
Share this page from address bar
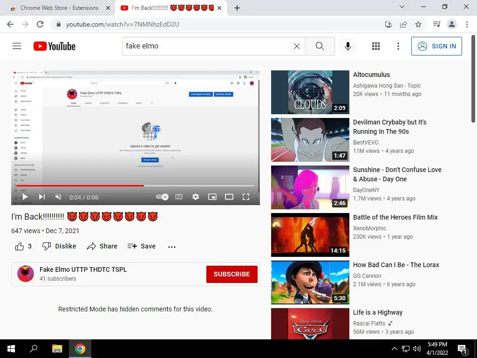point(403,24)
